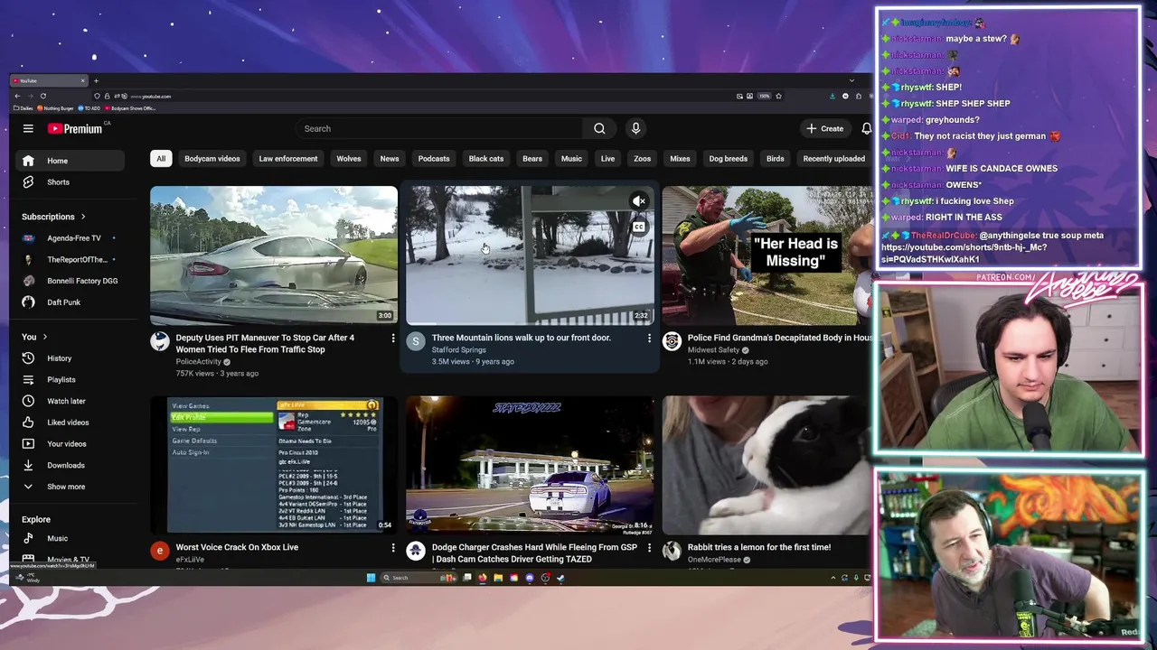The image size is (1157, 650).
Task: Open the Rabbit tries a lemon video title
Action: (x=759, y=547)
